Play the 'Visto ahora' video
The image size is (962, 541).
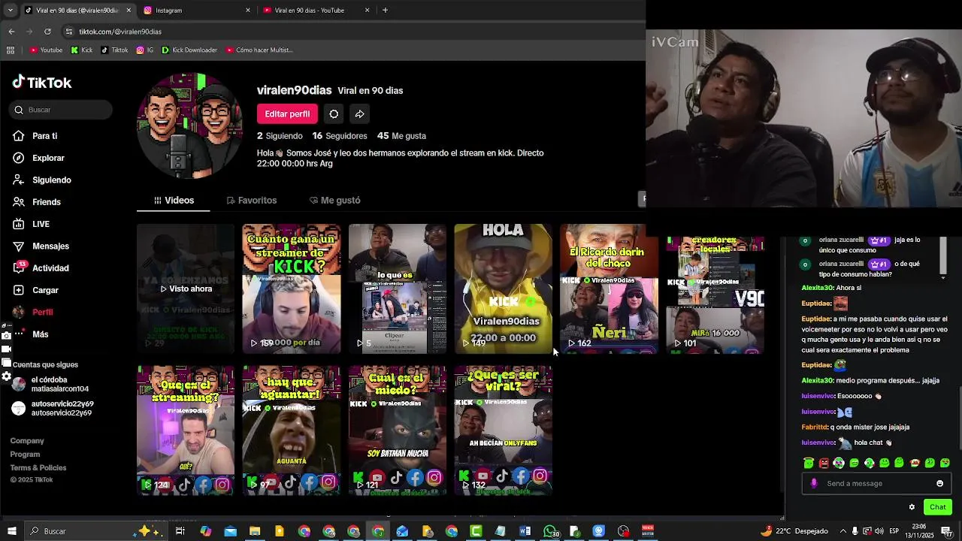point(186,289)
